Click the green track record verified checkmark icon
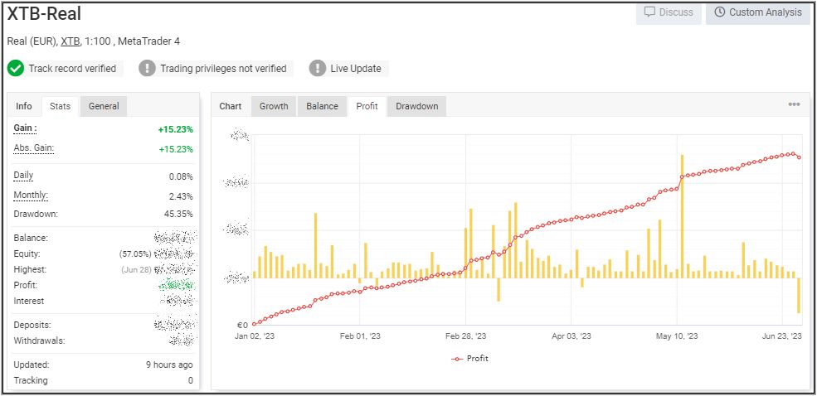The image size is (817, 396). [x=15, y=69]
